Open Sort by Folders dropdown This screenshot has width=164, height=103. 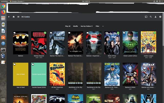(87, 26)
